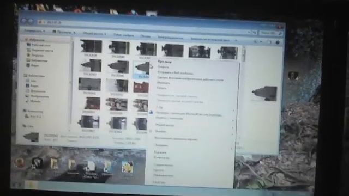Viewport: 349px width, 196px height.
Task: Click the file list vertical scrollbar
Action: click(244, 53)
